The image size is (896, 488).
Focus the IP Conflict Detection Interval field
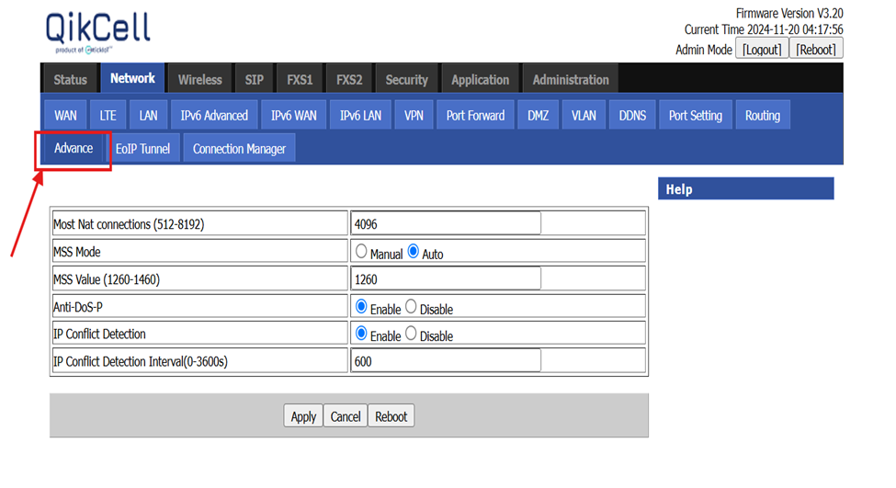point(446,362)
